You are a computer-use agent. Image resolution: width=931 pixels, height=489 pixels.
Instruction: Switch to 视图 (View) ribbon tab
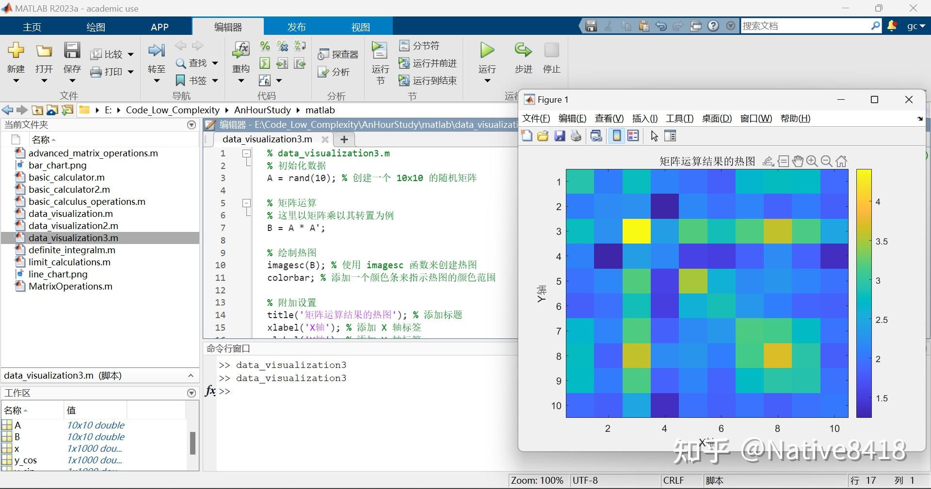[x=360, y=27]
